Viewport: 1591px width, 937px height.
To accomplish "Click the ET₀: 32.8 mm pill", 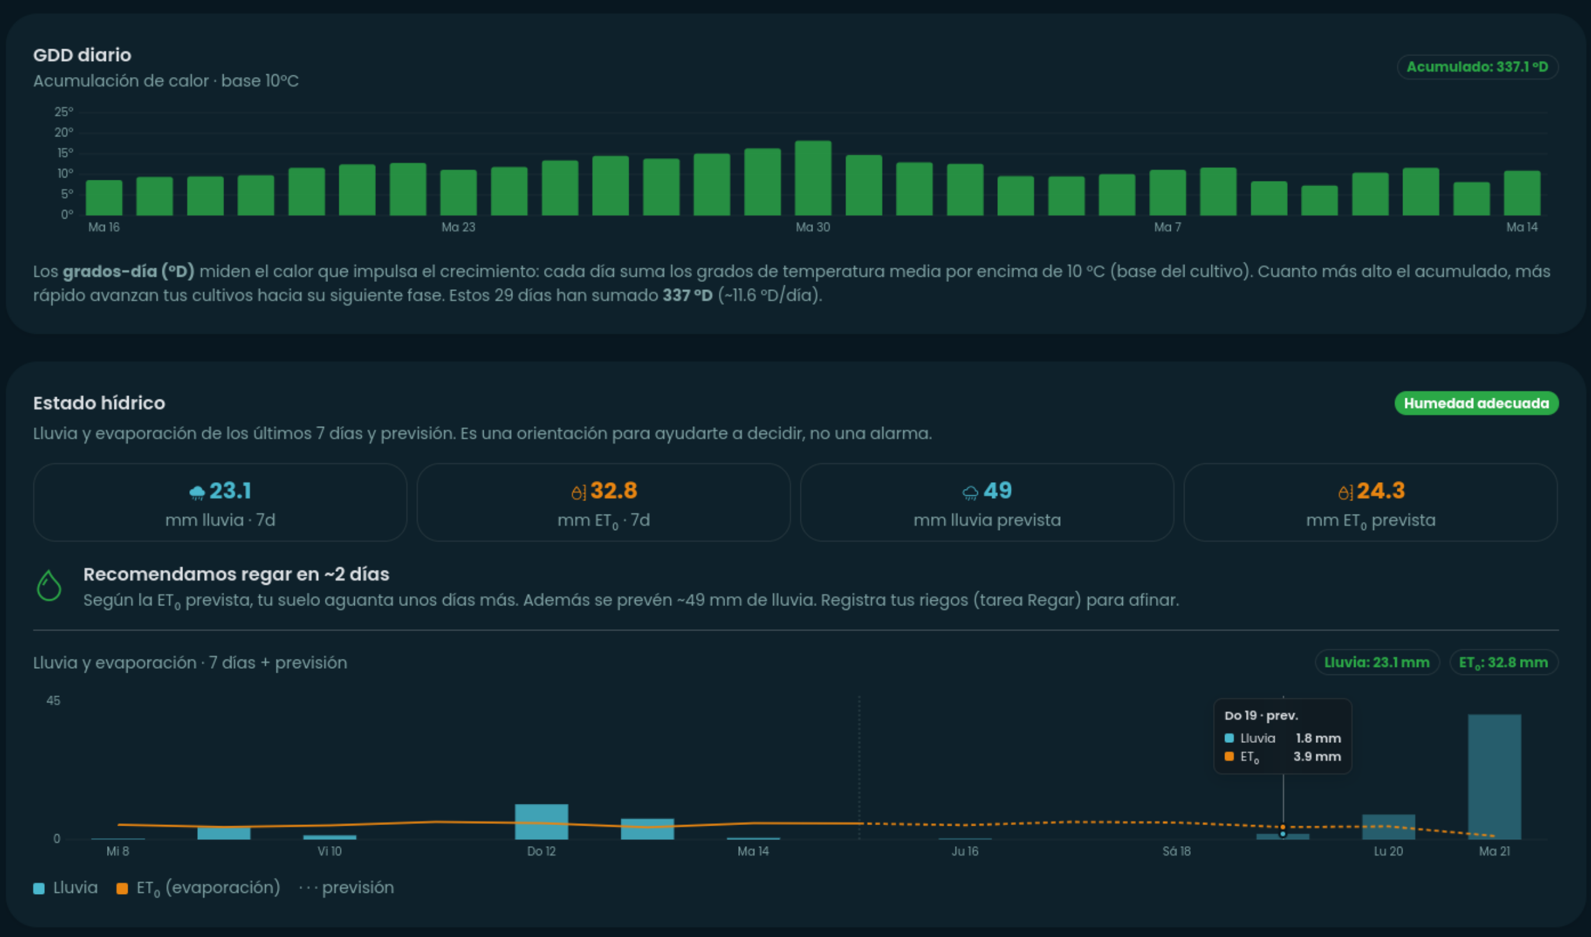I will pyautogui.click(x=1503, y=662).
